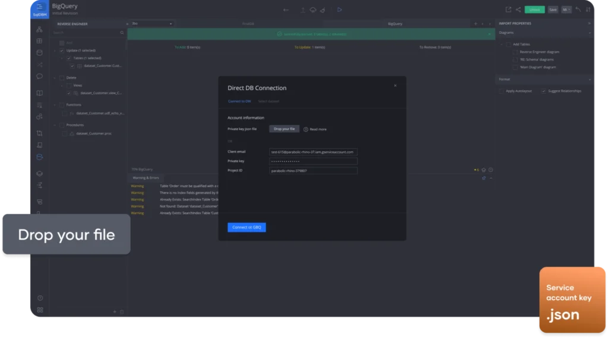Open the comments speech bubble icon

click(x=40, y=76)
